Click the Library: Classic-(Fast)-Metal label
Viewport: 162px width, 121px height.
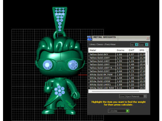103,44
